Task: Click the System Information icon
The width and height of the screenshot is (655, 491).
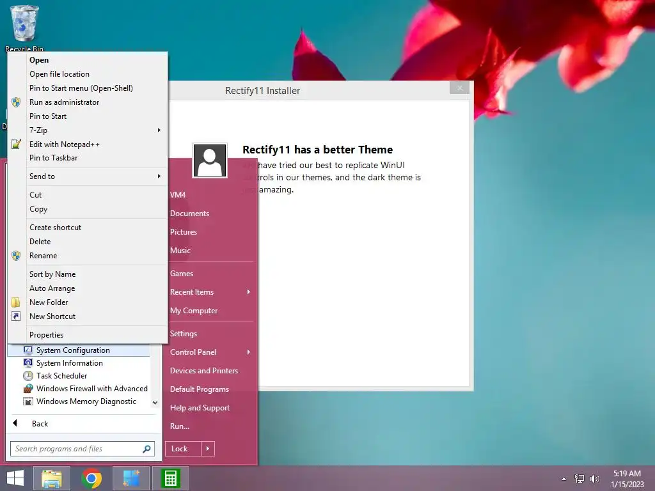Action: click(x=28, y=363)
